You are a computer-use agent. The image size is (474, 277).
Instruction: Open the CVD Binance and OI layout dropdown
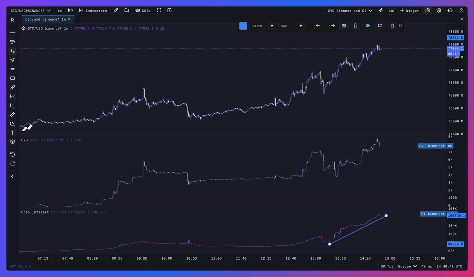[350, 11]
